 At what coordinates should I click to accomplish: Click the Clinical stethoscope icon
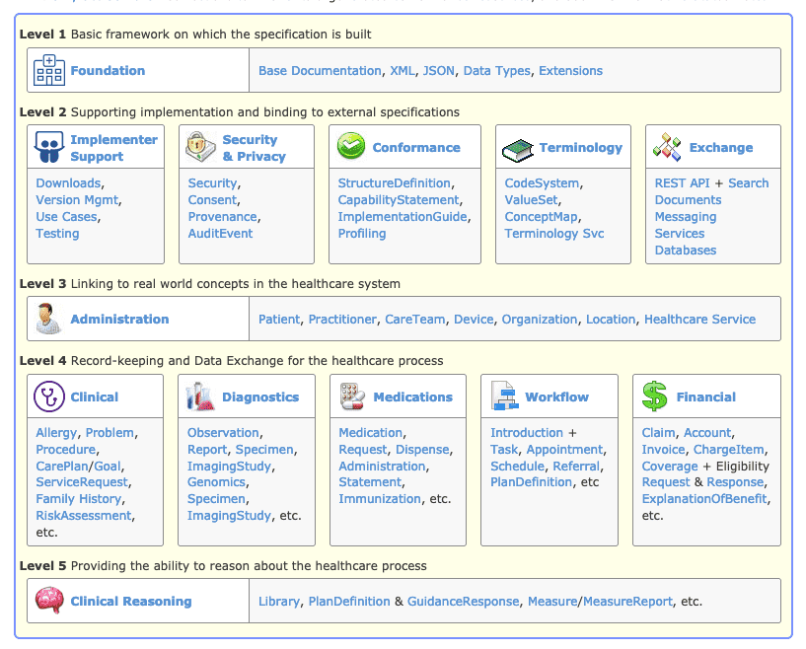[x=49, y=397]
